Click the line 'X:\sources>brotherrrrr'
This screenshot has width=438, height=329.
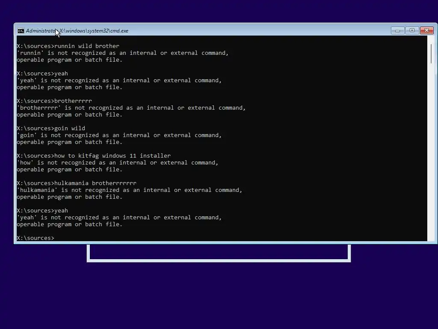click(x=54, y=101)
